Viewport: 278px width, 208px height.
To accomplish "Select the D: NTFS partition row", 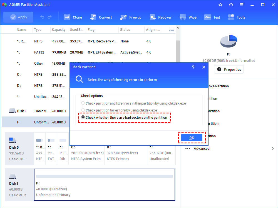I will [36, 86].
